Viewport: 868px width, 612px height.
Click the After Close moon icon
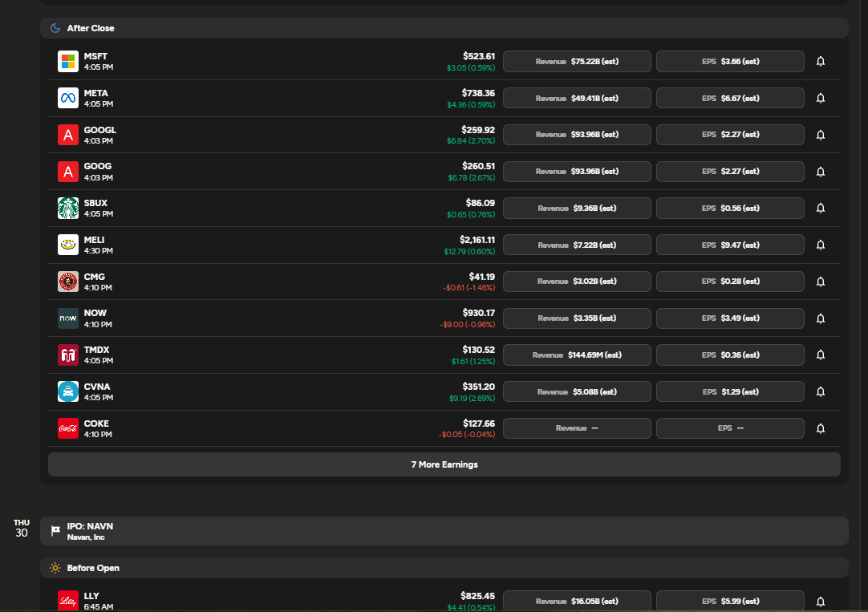(55, 28)
